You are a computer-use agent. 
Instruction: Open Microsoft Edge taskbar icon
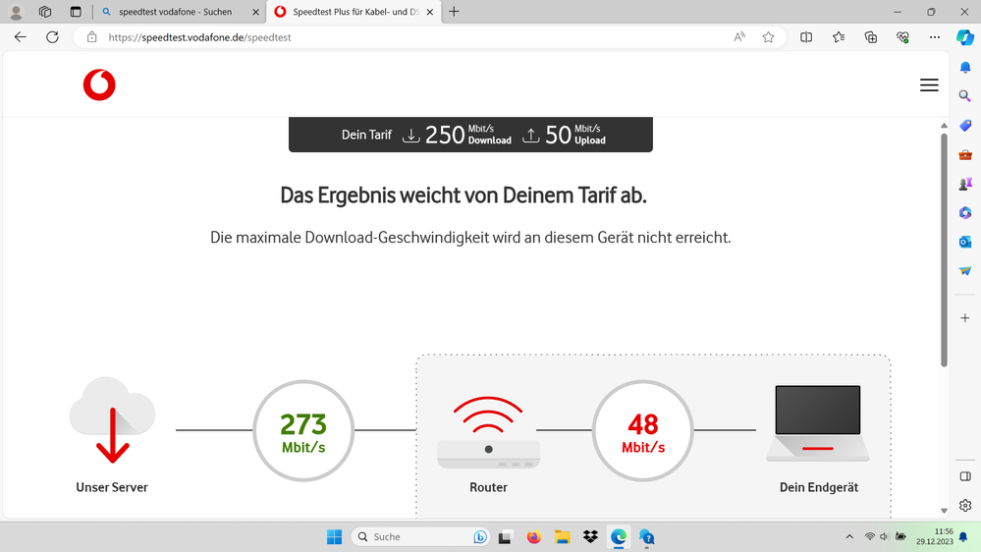pyautogui.click(x=619, y=537)
